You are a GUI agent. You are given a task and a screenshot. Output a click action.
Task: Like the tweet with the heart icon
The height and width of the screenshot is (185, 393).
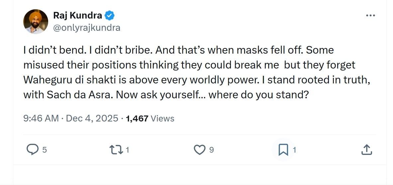click(199, 150)
